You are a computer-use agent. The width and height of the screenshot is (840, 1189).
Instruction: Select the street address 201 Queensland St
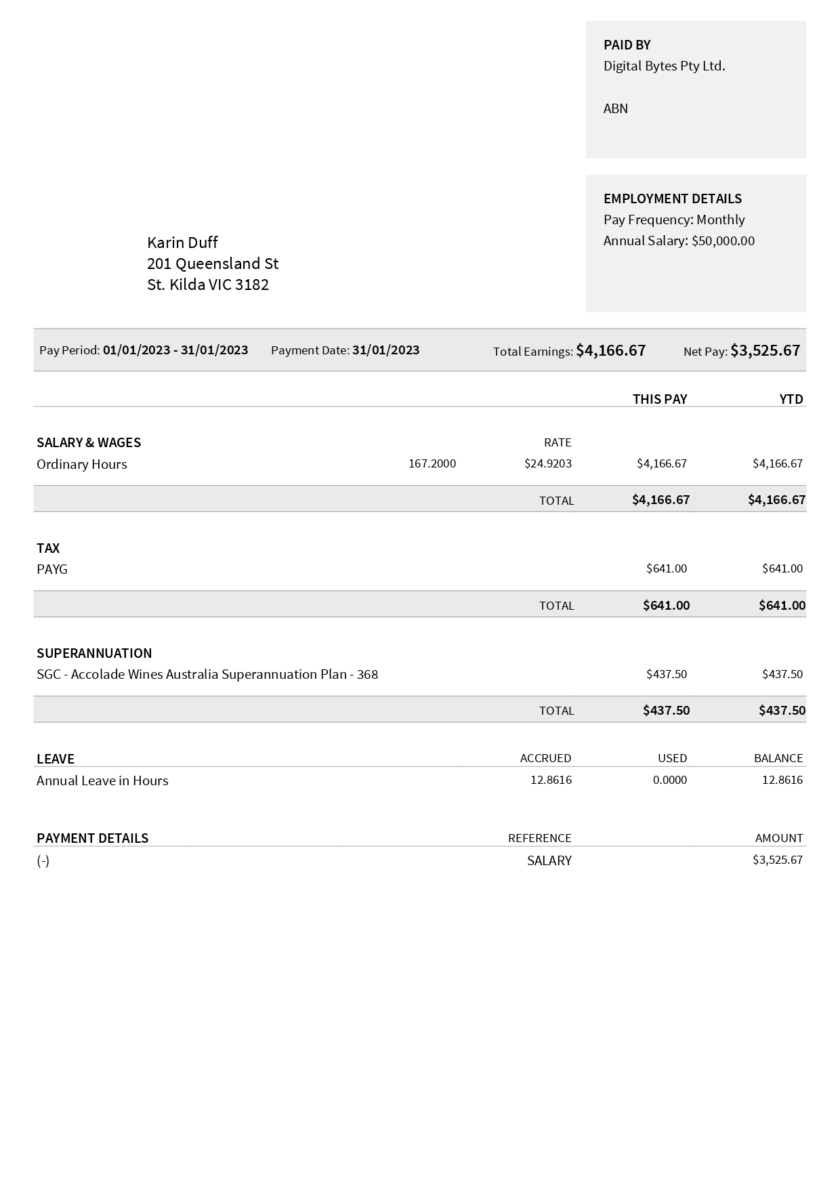point(213,264)
